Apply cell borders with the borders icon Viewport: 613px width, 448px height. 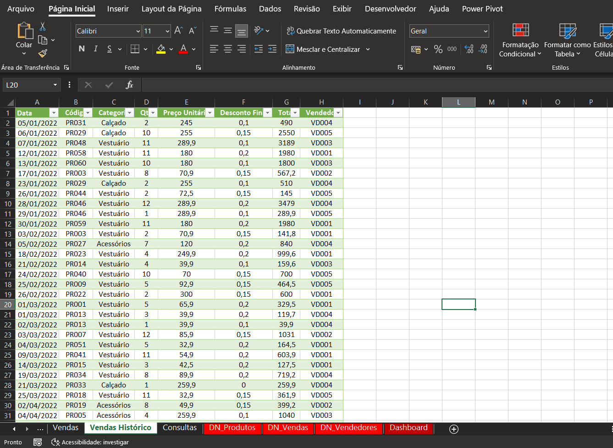coord(135,49)
